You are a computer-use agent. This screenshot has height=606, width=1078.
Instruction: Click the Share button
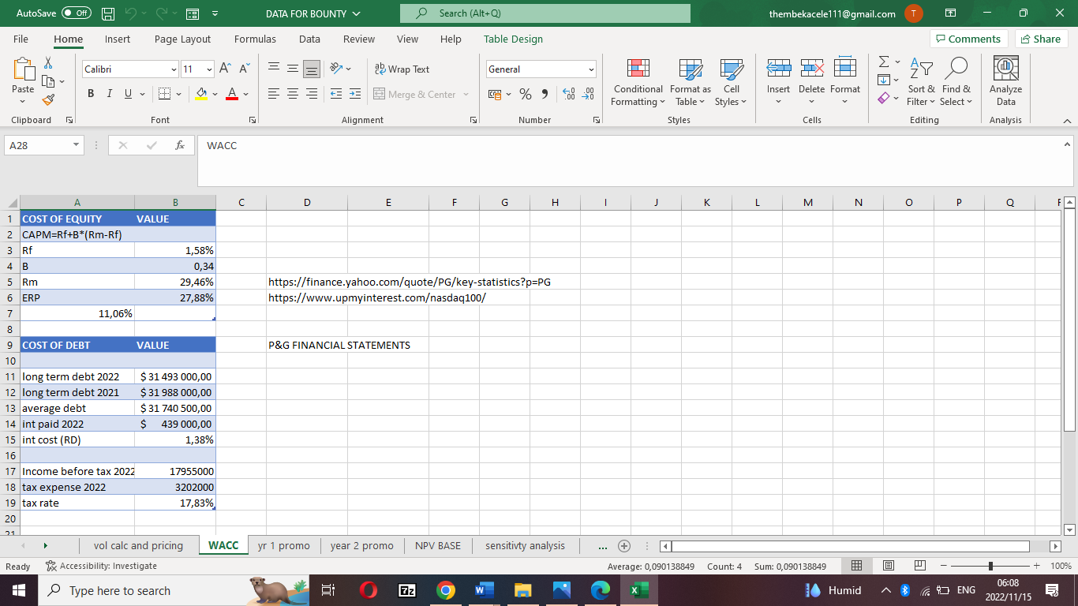coord(1040,39)
